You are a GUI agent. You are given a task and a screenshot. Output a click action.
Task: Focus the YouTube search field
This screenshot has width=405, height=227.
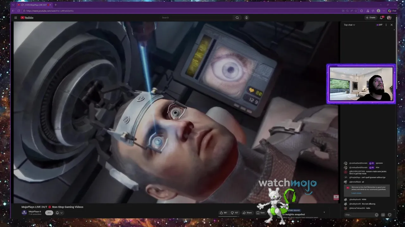[x=197, y=18]
